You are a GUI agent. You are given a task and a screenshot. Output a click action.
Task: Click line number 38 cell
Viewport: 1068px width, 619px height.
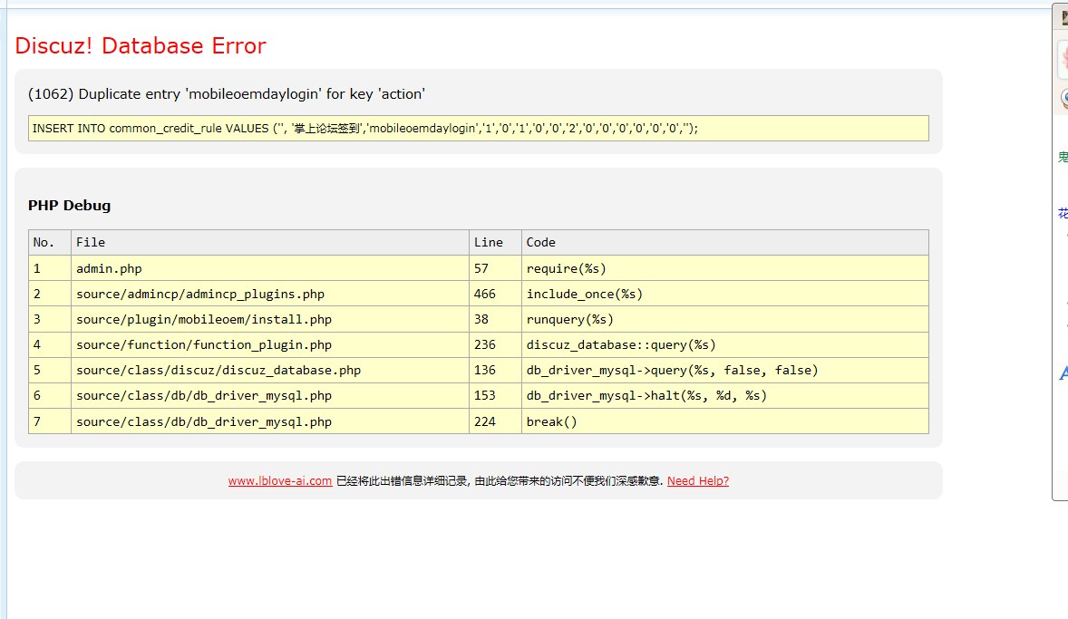495,319
